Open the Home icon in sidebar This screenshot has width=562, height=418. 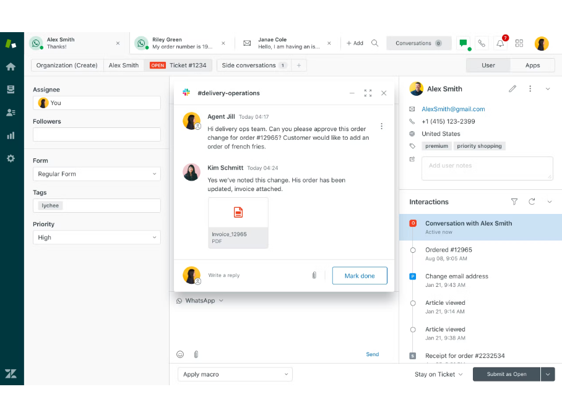11,67
